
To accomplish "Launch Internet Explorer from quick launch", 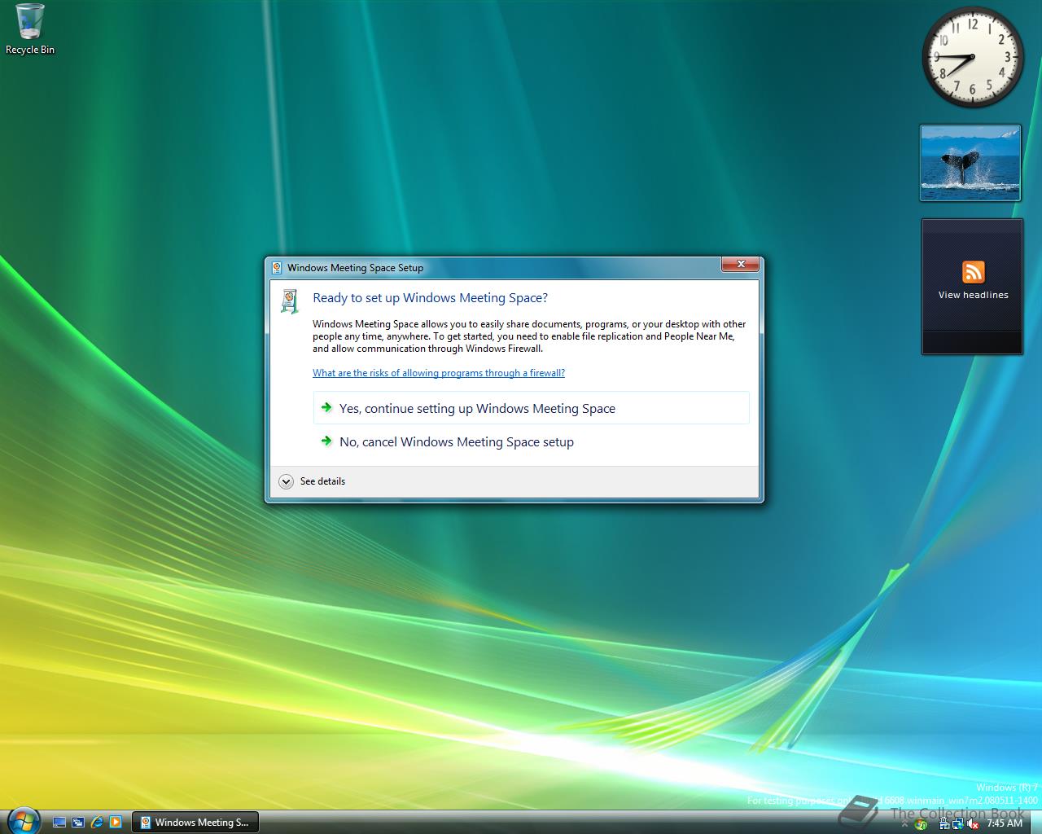I will (x=97, y=823).
